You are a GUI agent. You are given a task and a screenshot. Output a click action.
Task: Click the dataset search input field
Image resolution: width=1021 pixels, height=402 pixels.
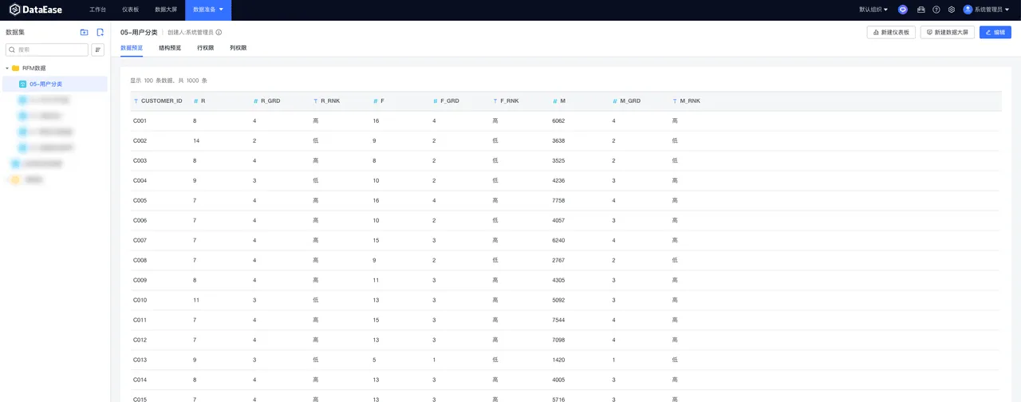(x=47, y=49)
